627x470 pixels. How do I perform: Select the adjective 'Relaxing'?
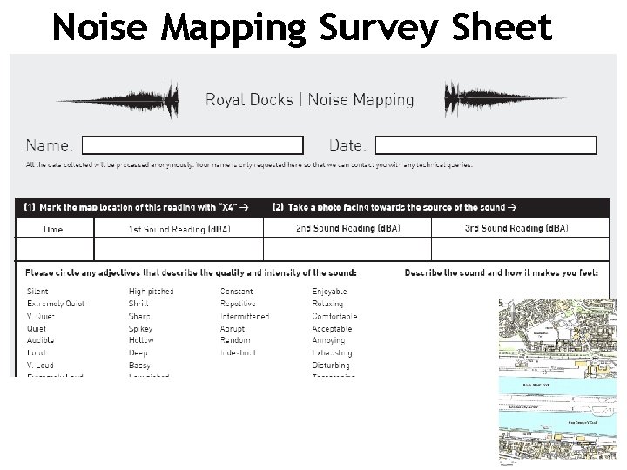327,304
